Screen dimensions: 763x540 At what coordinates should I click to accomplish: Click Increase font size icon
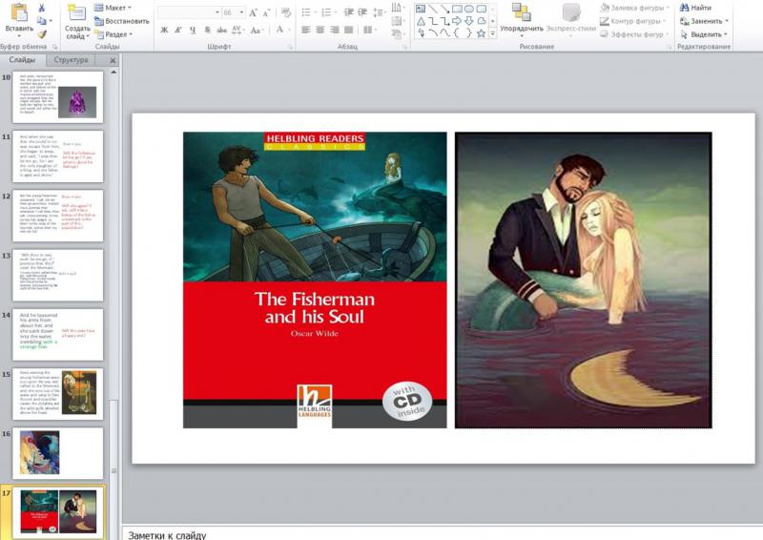click(253, 12)
